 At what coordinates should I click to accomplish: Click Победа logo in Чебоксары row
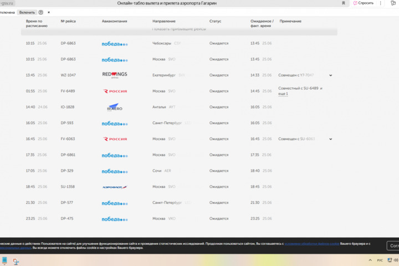(x=115, y=44)
